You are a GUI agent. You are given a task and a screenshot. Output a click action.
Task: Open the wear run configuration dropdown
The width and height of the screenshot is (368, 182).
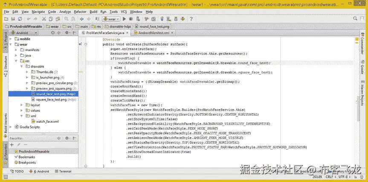click(x=111, y=19)
